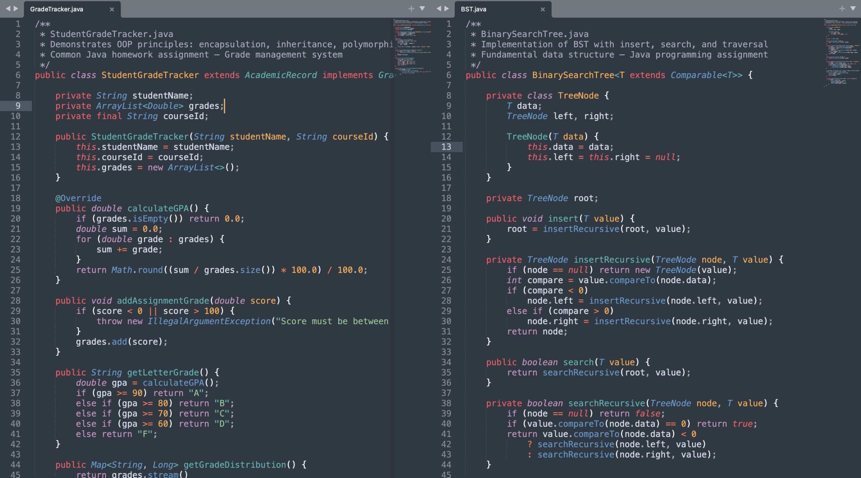Close the GradeTracker.java tab
The height and width of the screenshot is (478, 861).
pyautogui.click(x=112, y=9)
